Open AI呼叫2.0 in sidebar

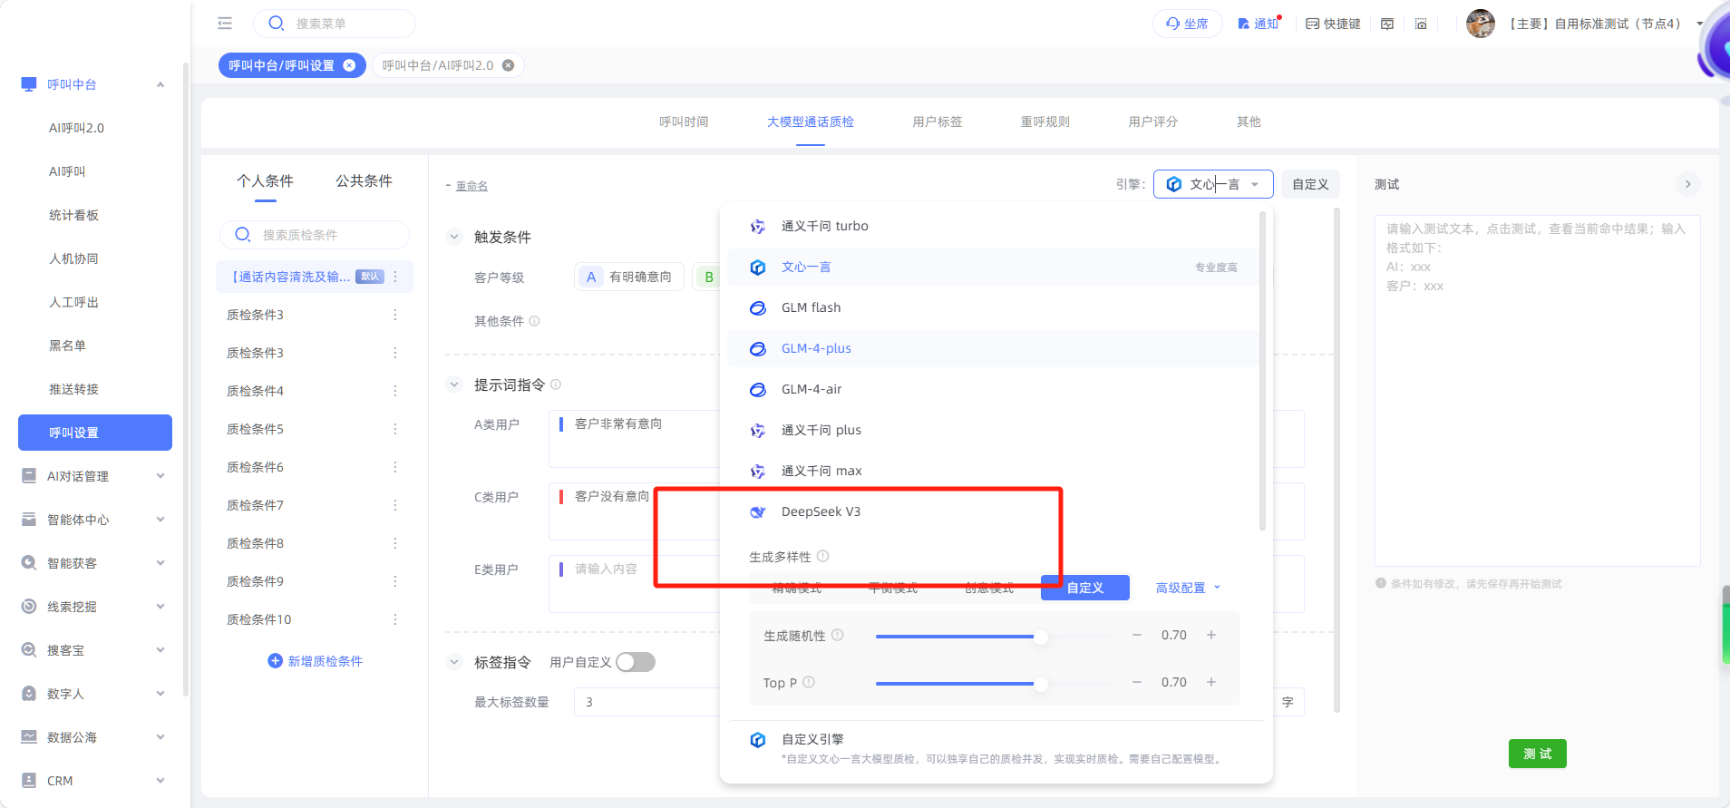77,128
